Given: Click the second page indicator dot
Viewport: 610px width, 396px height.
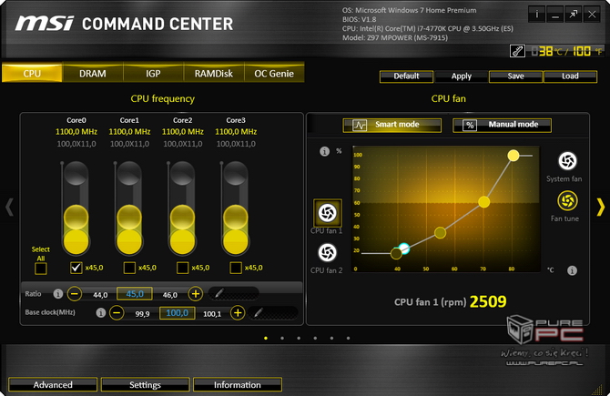Looking at the screenshot, I should [x=282, y=338].
